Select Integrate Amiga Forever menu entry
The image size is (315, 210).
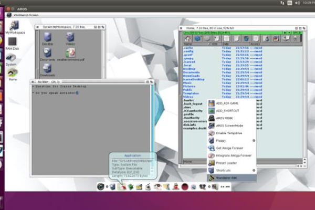(232, 155)
